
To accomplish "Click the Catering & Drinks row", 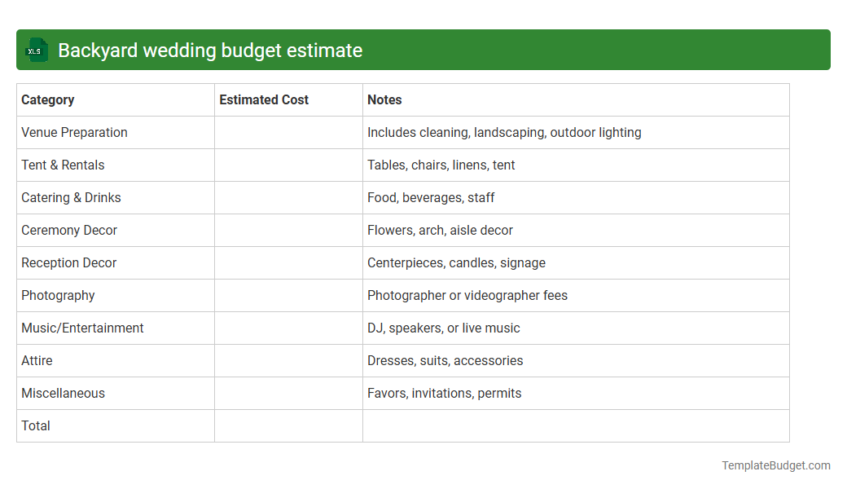I will 71,197.
